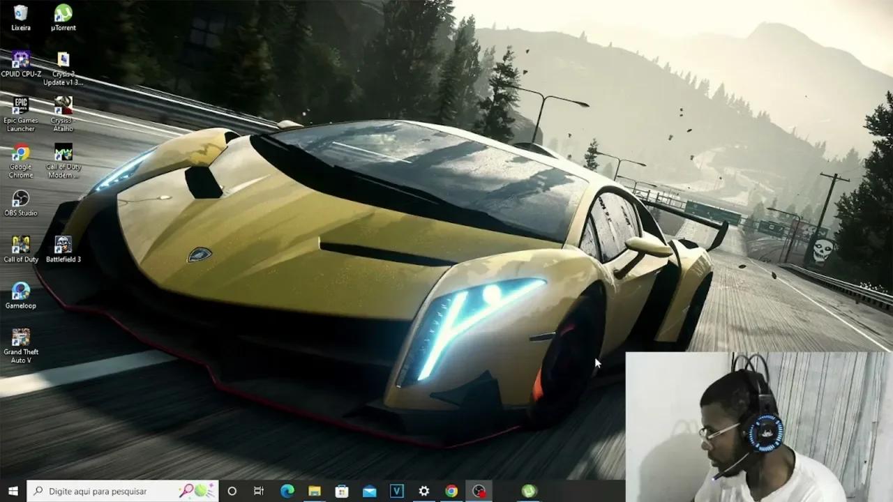Open the Lixeira recycle bin icon

(x=21, y=17)
